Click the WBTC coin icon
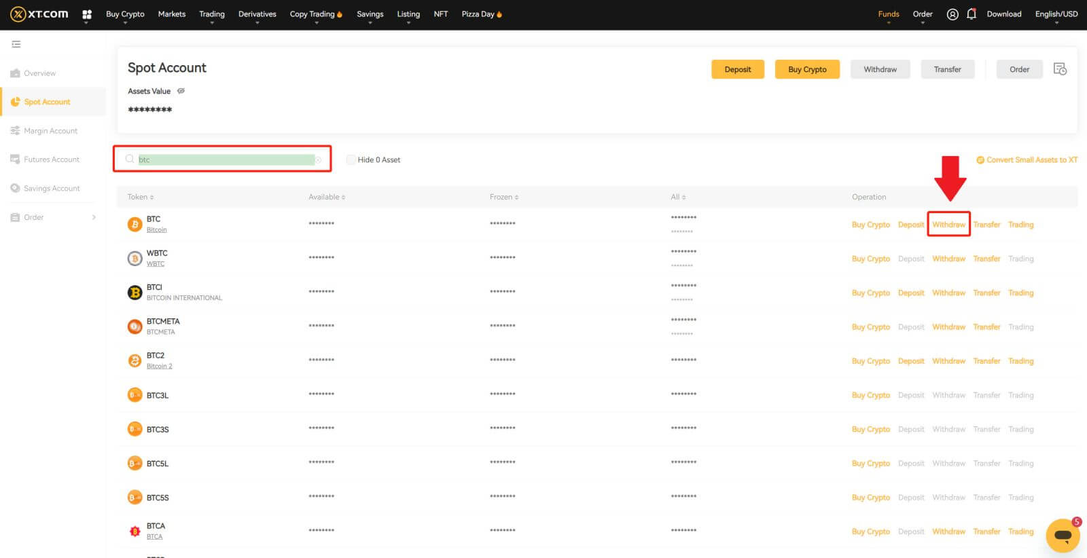 pyautogui.click(x=135, y=258)
